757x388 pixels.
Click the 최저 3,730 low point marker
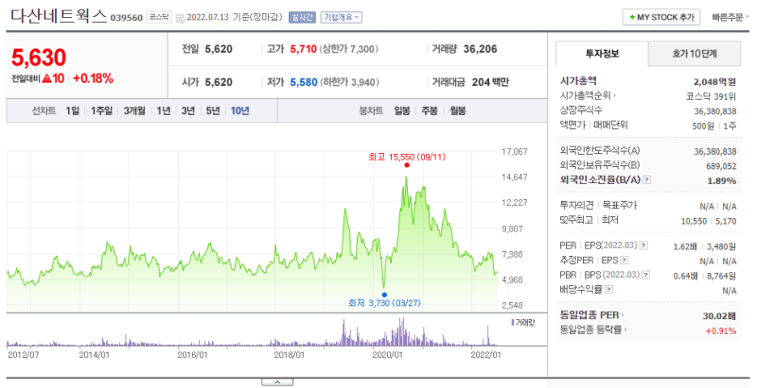[x=384, y=295]
